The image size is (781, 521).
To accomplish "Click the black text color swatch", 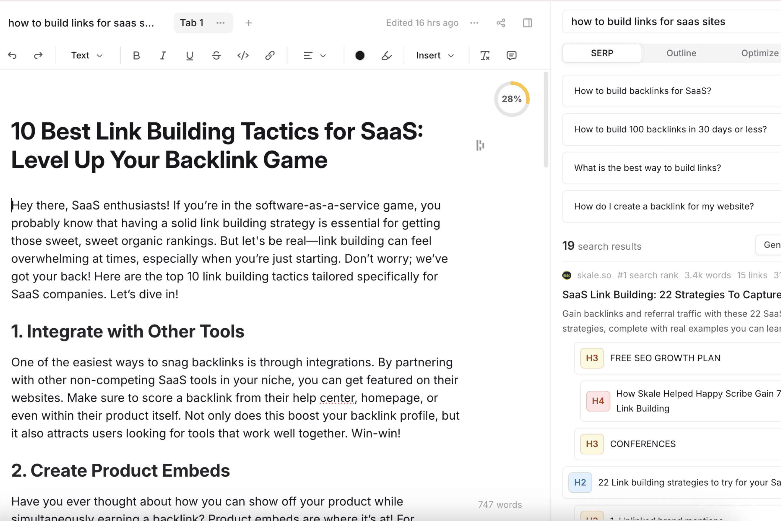I will click(x=360, y=55).
